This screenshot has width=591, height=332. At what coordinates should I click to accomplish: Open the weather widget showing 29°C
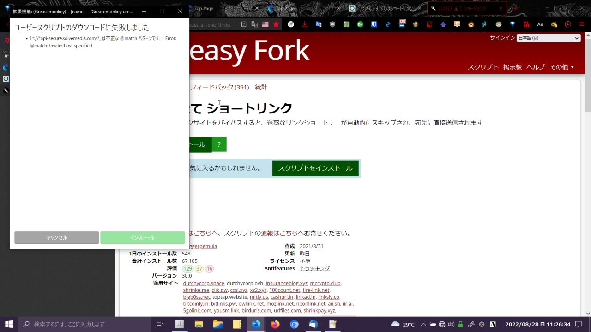coord(403,324)
